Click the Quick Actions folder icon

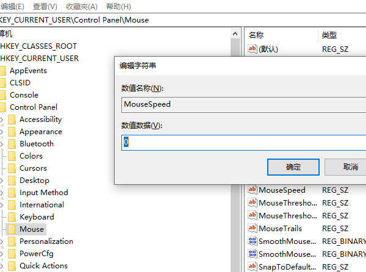pos(11,266)
